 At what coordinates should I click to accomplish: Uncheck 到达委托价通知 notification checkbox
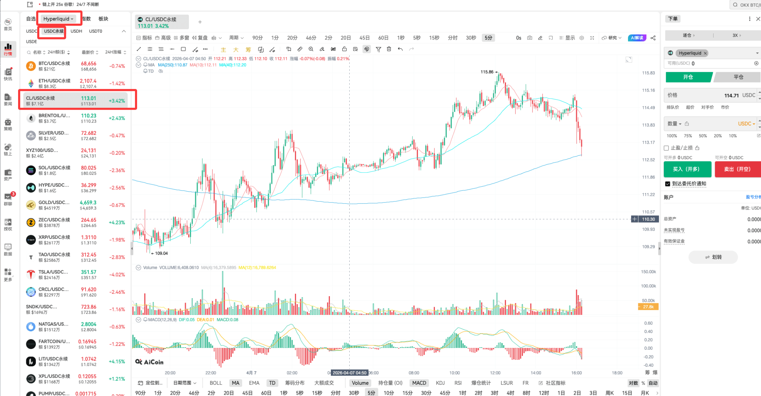668,184
